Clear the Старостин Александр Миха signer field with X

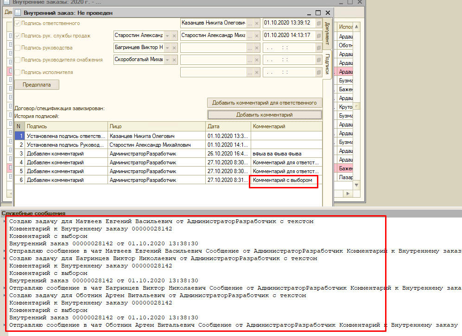(x=257, y=36)
